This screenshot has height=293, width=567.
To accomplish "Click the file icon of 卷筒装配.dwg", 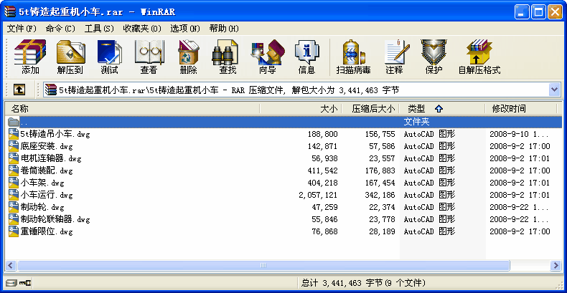I will [x=14, y=170].
